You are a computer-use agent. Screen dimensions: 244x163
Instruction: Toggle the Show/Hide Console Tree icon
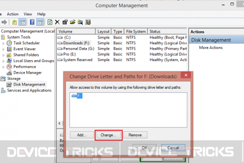(x=22, y=22)
